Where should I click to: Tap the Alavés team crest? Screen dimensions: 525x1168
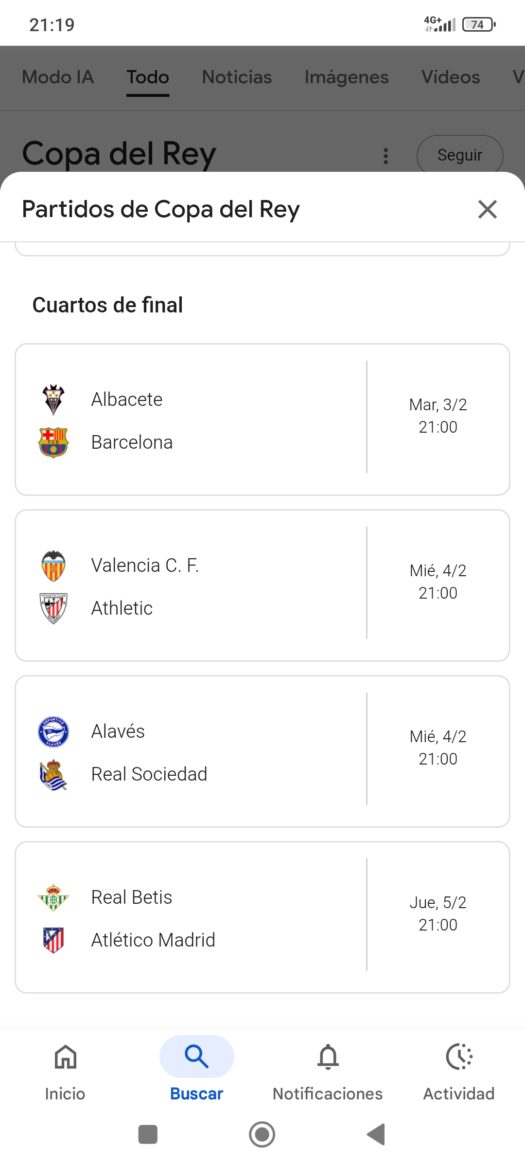pyautogui.click(x=53, y=731)
